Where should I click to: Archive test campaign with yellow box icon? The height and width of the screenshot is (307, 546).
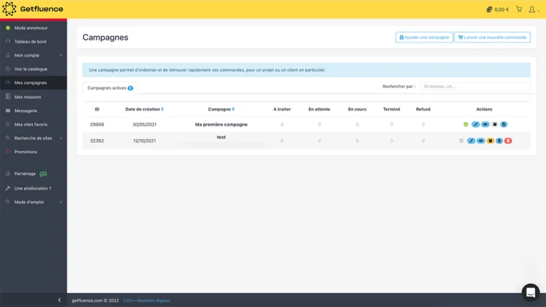point(490,141)
